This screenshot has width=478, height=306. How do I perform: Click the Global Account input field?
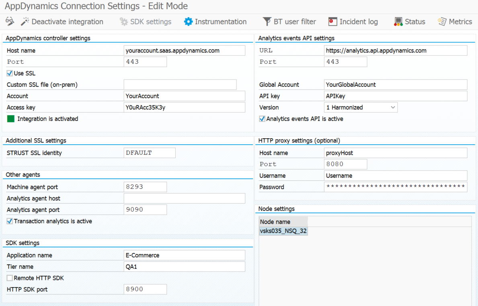click(396, 85)
